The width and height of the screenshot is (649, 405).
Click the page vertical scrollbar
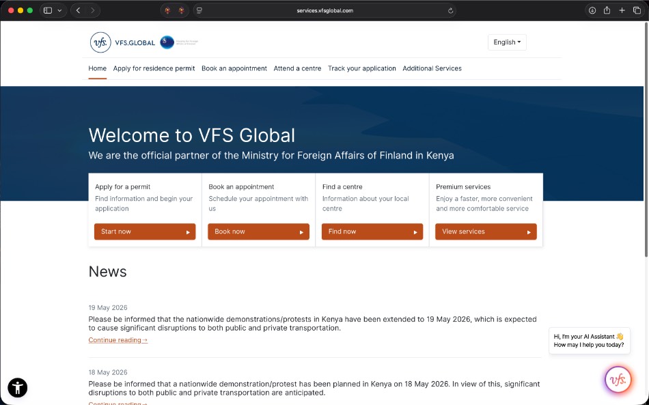tap(646, 141)
